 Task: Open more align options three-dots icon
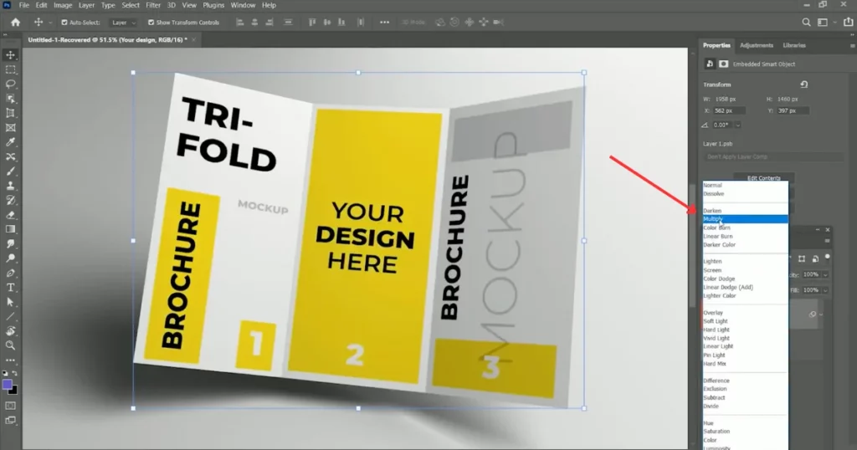click(384, 23)
